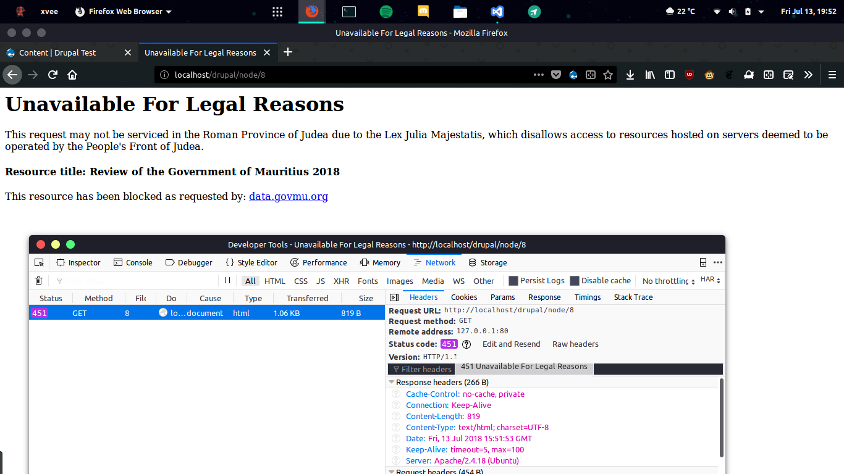The height and width of the screenshot is (474, 844).
Task: Open the Response details tab
Action: (x=544, y=297)
